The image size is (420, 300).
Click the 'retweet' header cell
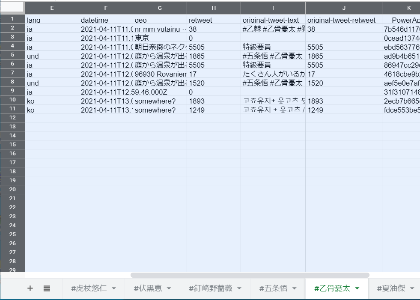click(214, 19)
